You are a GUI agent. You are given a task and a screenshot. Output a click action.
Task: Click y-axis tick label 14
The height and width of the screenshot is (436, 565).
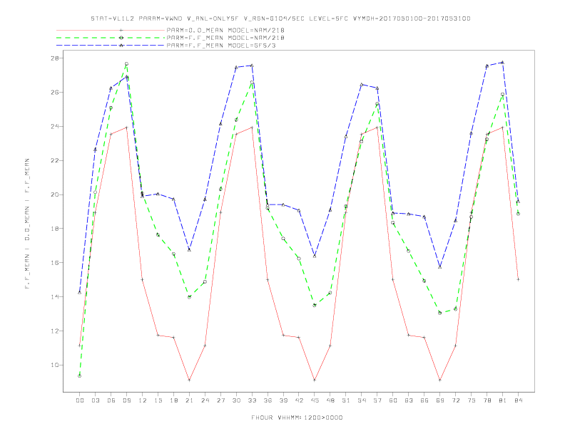[x=56, y=297]
